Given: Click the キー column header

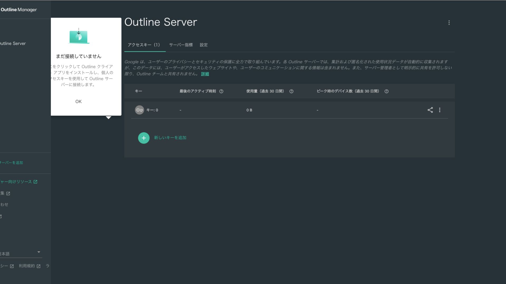Looking at the screenshot, I should pos(138,91).
